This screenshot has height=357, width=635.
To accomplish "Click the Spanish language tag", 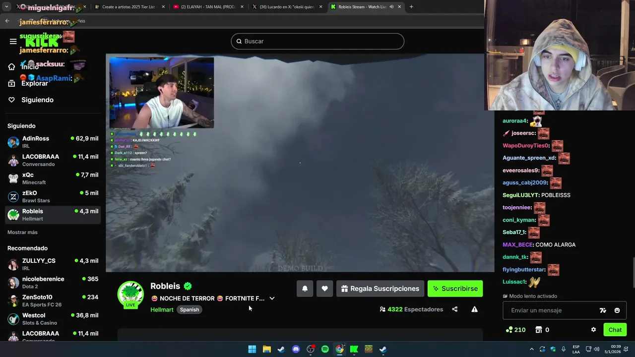I will point(190,309).
